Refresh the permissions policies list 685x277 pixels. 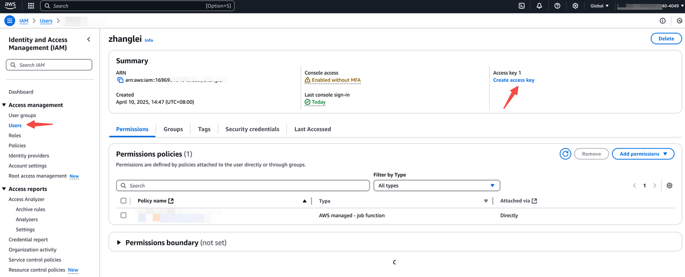point(565,154)
